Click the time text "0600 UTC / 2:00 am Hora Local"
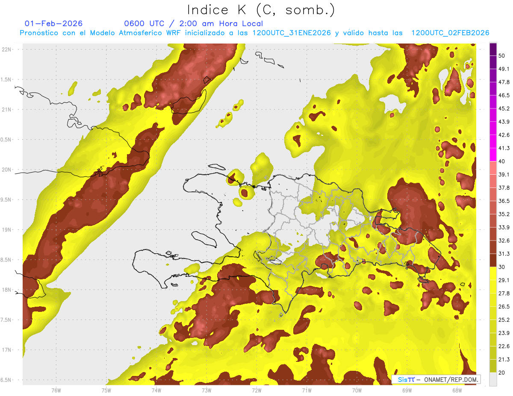 point(194,23)
